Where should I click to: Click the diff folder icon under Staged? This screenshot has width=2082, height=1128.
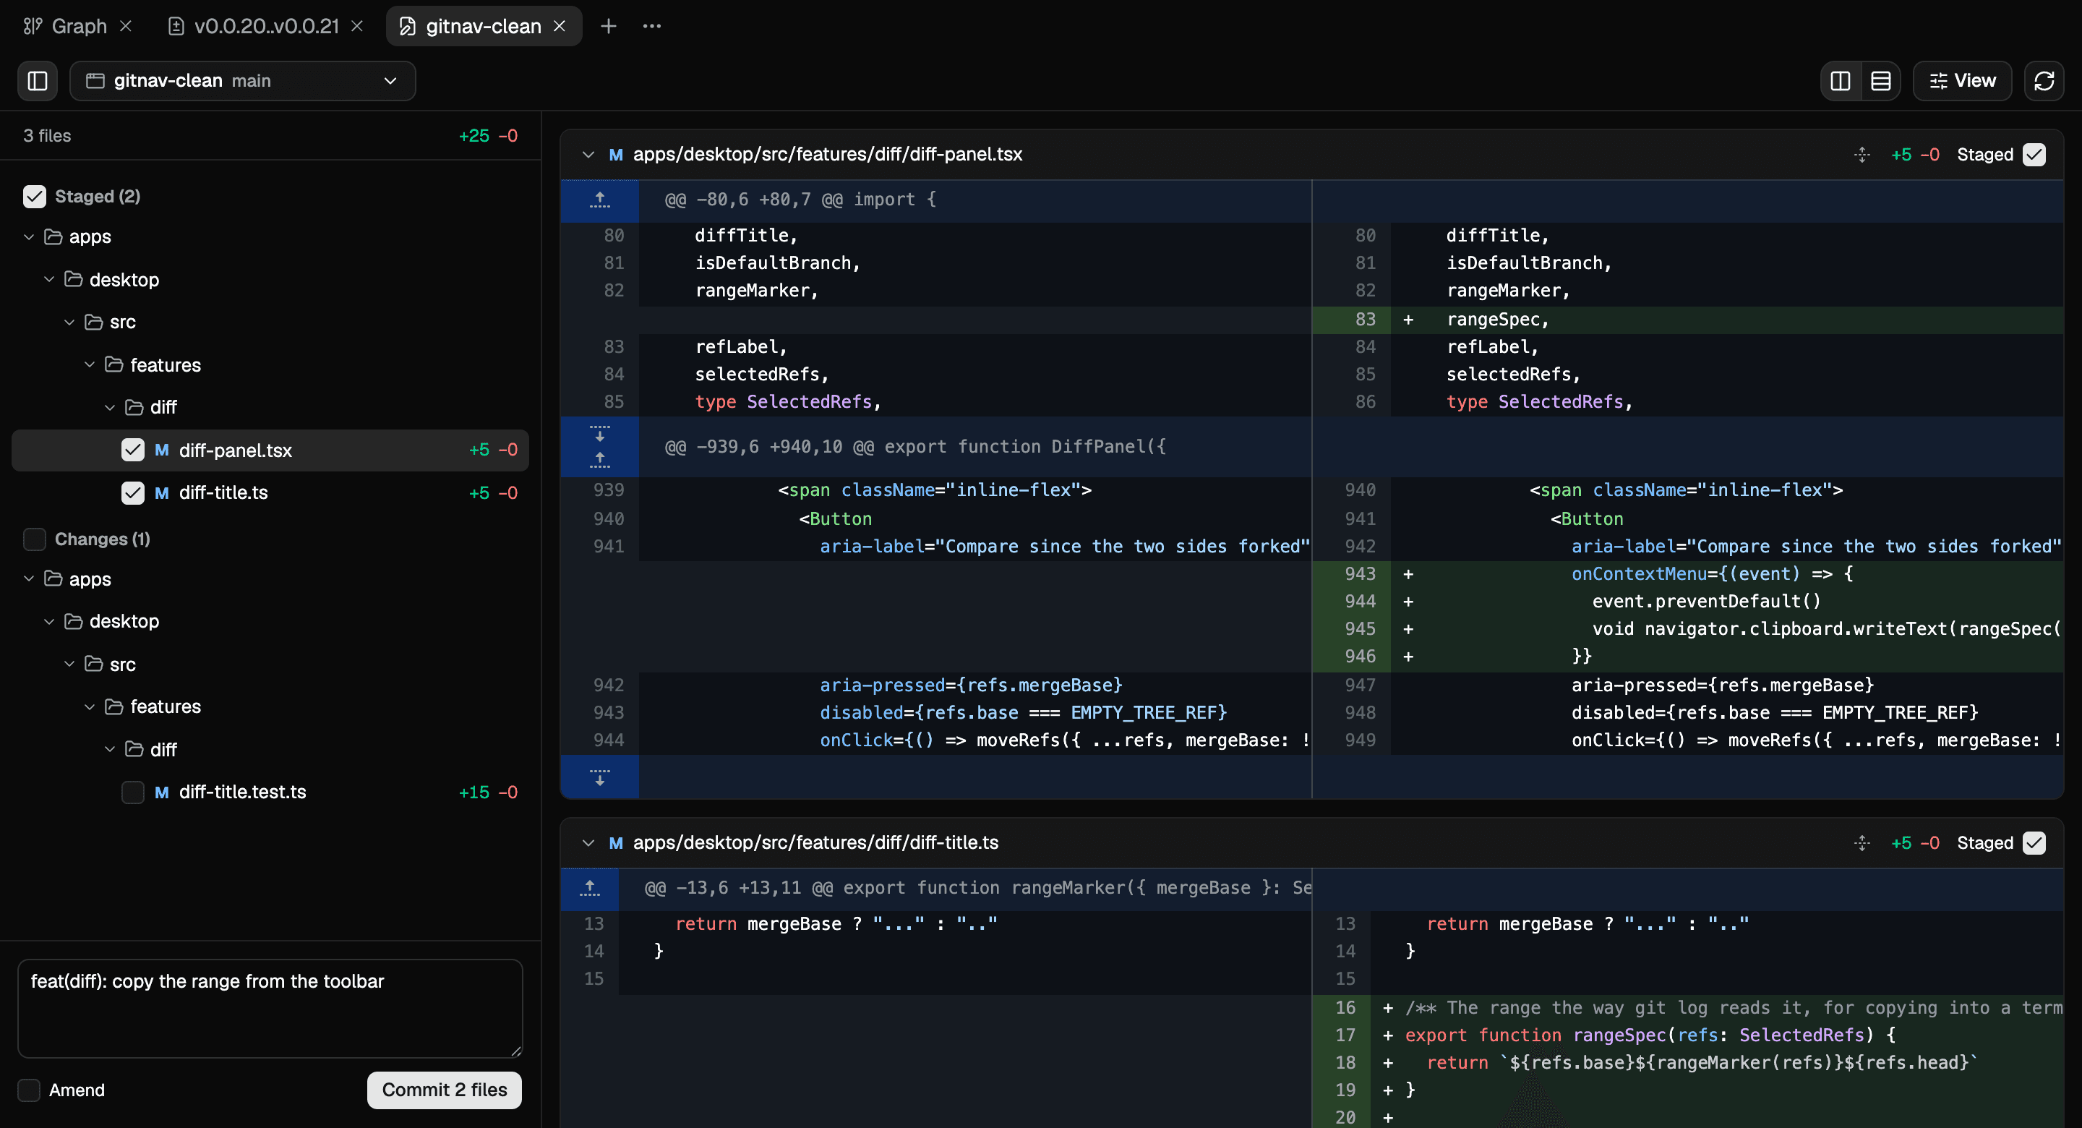(x=134, y=408)
